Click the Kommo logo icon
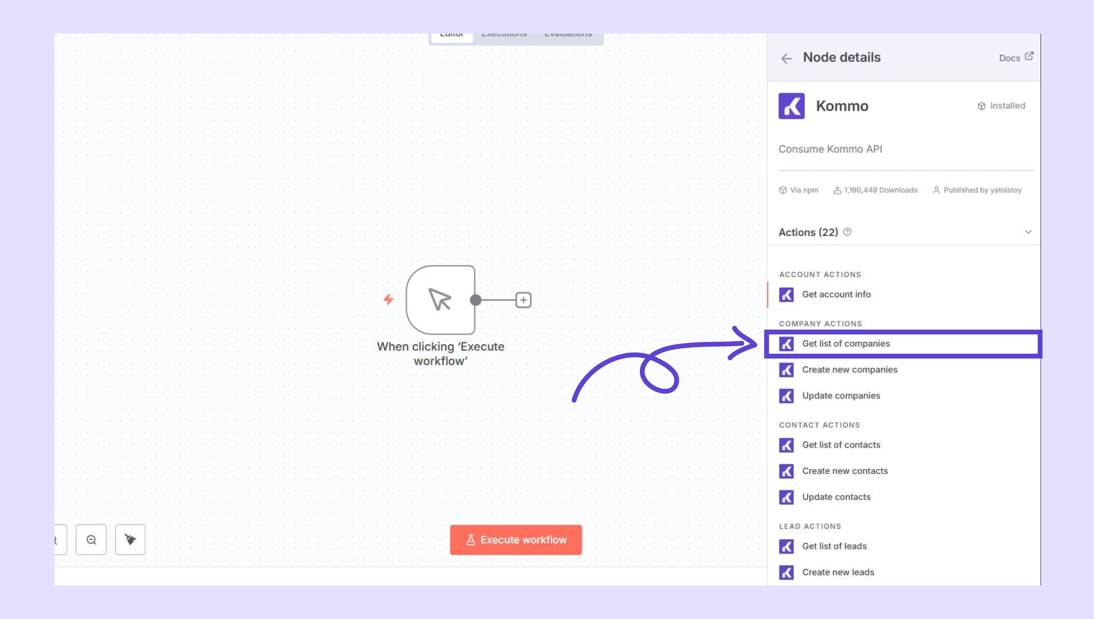 pyautogui.click(x=791, y=106)
